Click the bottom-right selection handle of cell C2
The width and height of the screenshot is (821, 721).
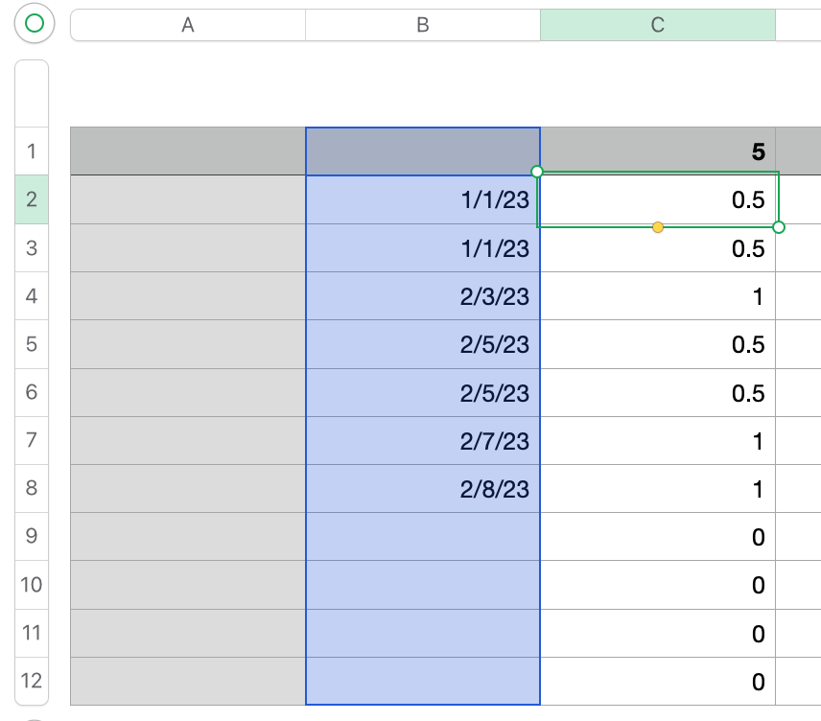(x=779, y=227)
